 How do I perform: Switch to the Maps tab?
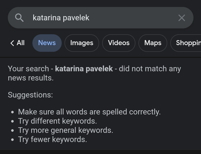(153, 43)
